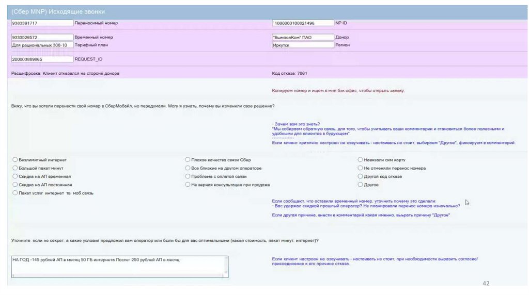Click 'Если клиент настроен не озвучивать' hint
529x296 pixels.
[375, 261]
